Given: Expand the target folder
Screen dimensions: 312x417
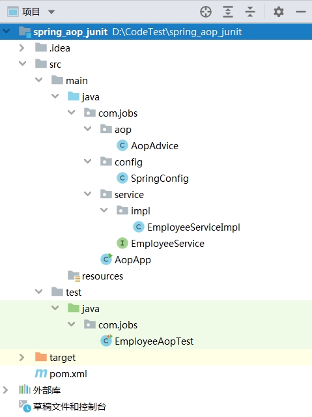Looking at the screenshot, I should pos(21,357).
